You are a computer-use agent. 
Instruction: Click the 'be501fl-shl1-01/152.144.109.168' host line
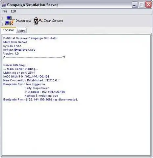(26, 77)
